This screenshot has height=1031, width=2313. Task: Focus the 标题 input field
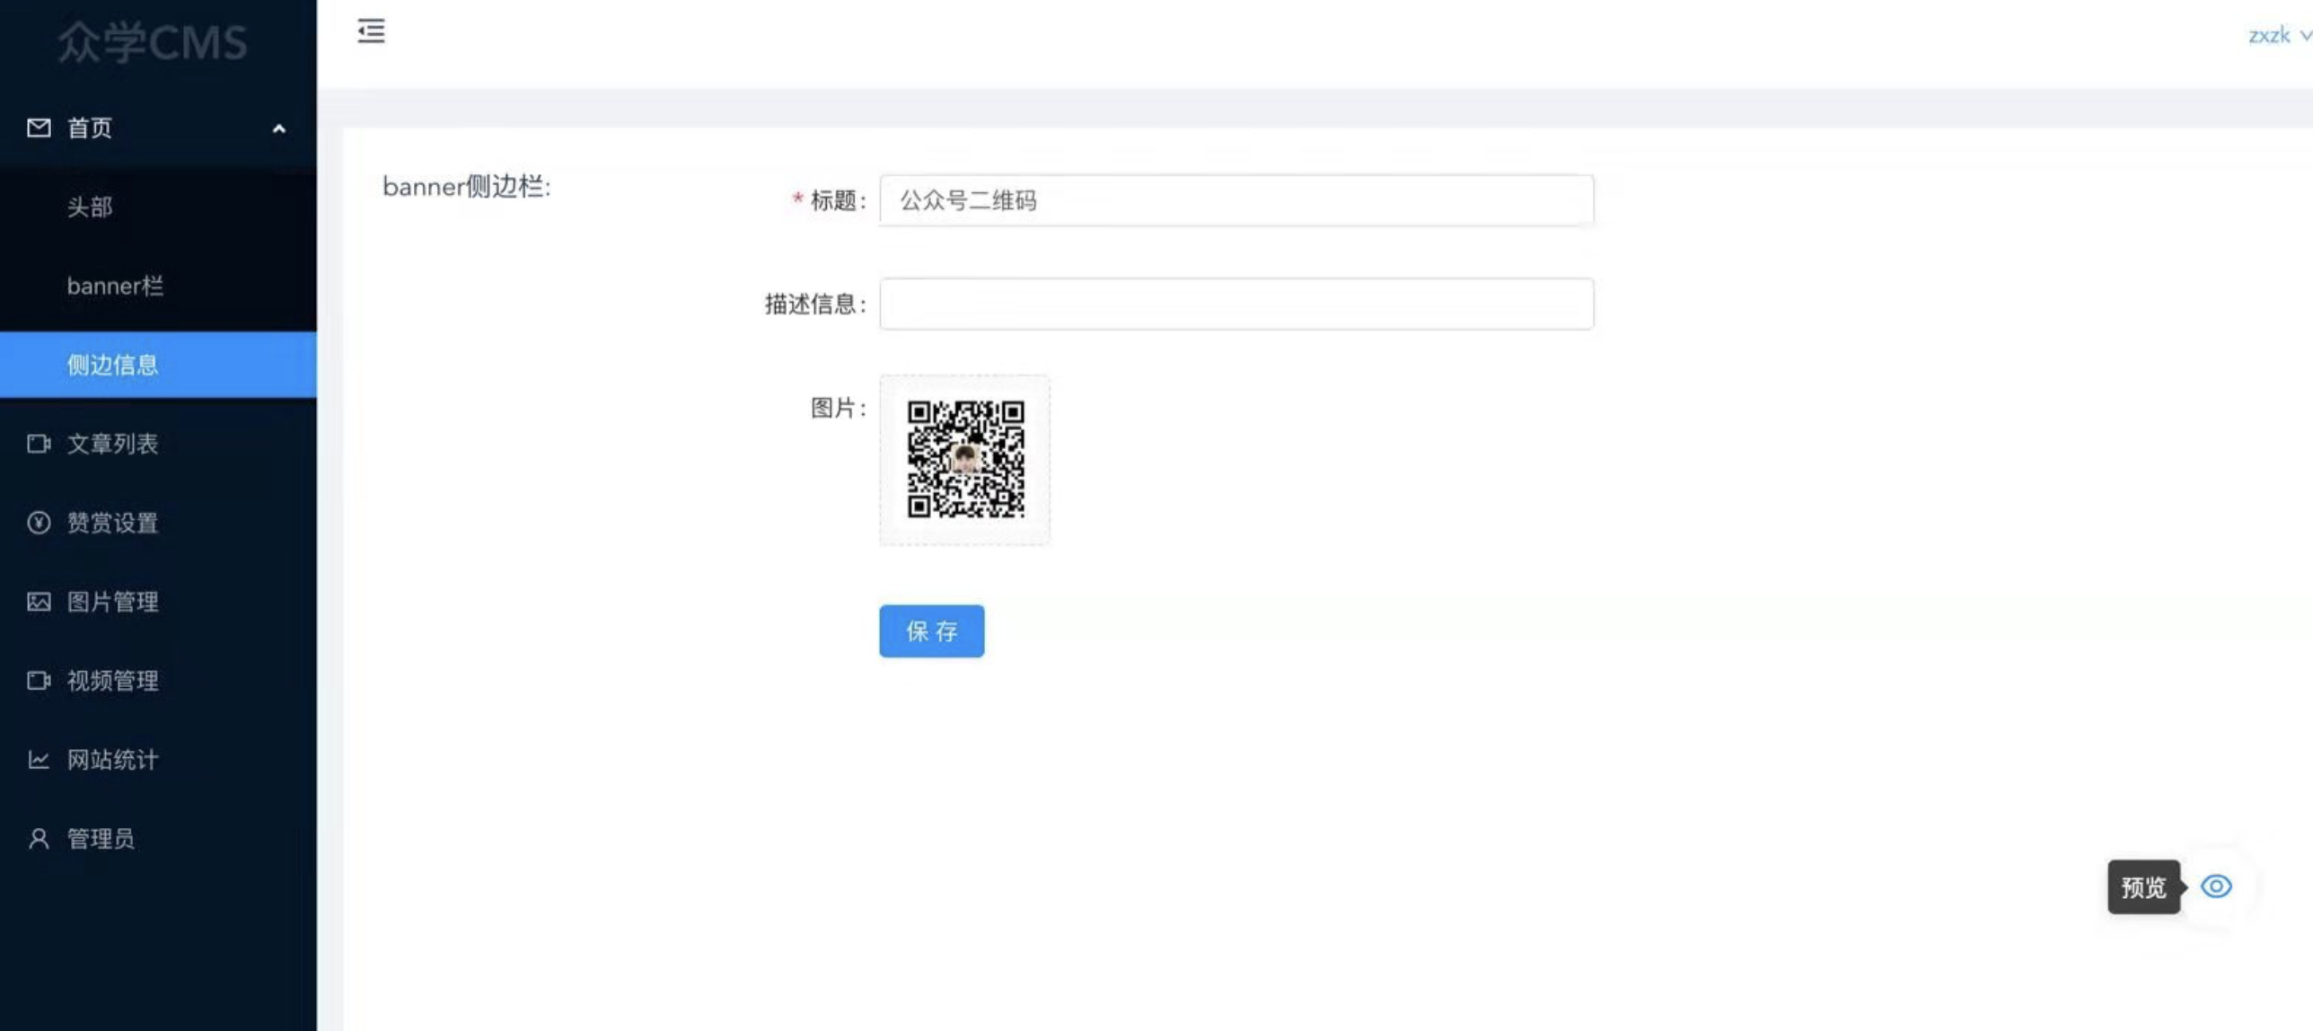[1236, 200]
